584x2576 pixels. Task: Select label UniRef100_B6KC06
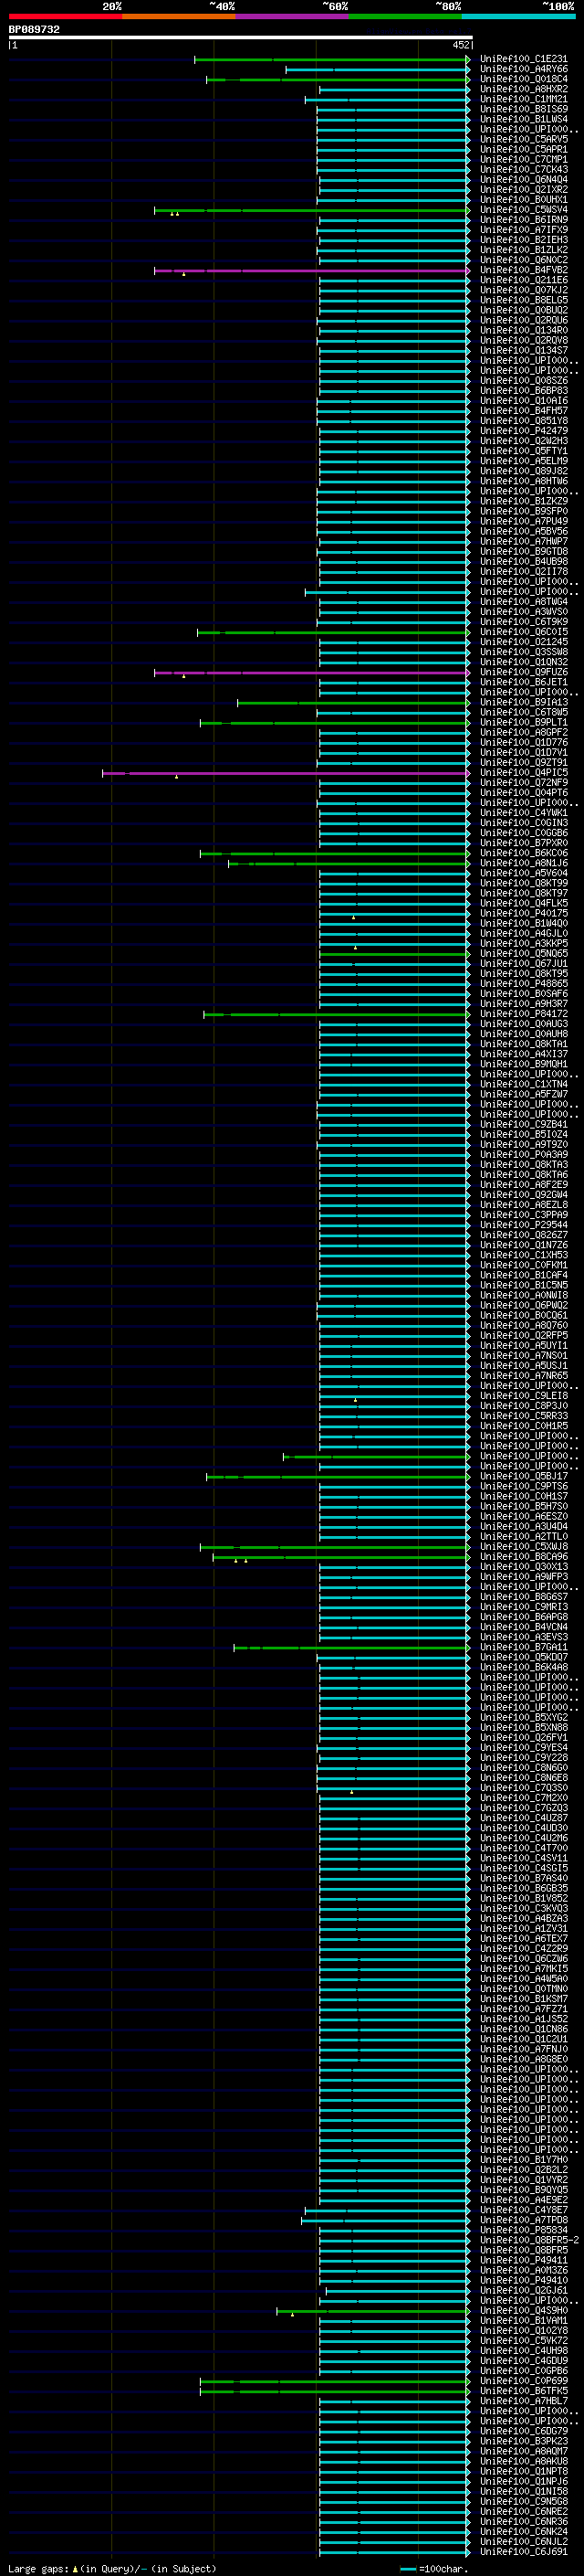pos(523,853)
